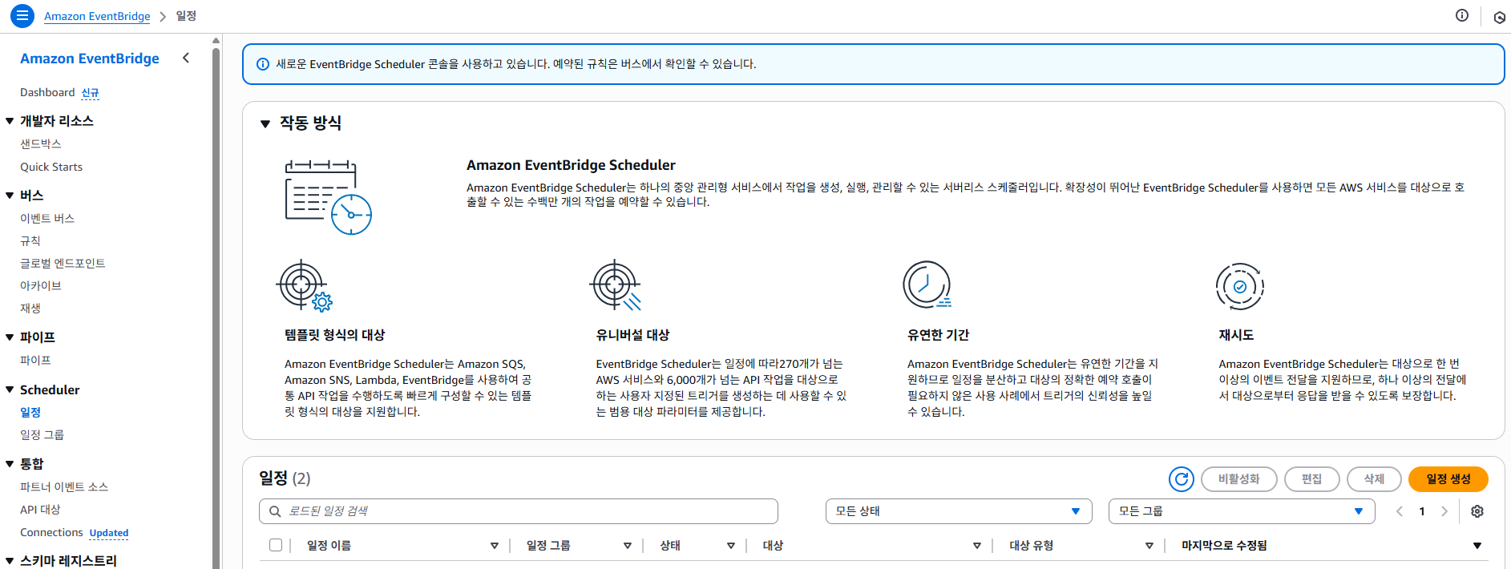Click the 비활성화 button
The width and height of the screenshot is (1511, 569).
click(1239, 479)
